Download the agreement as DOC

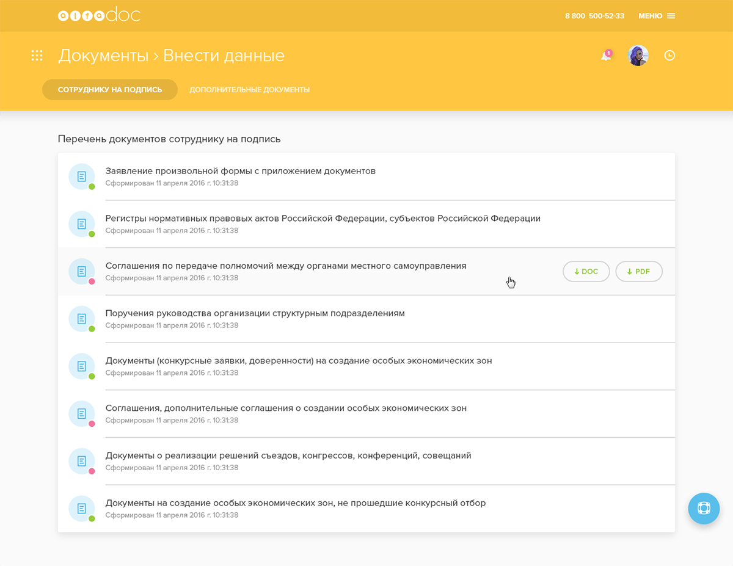[x=586, y=271]
